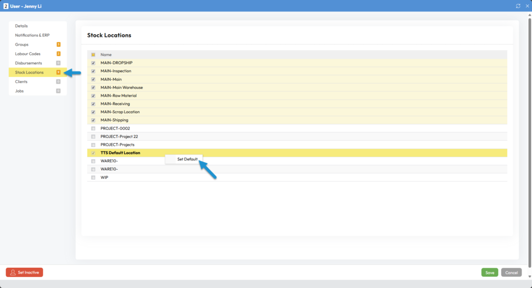
Task: Uncheck the MAIN-DROPSHIP checkbox
Action: pos(93,63)
